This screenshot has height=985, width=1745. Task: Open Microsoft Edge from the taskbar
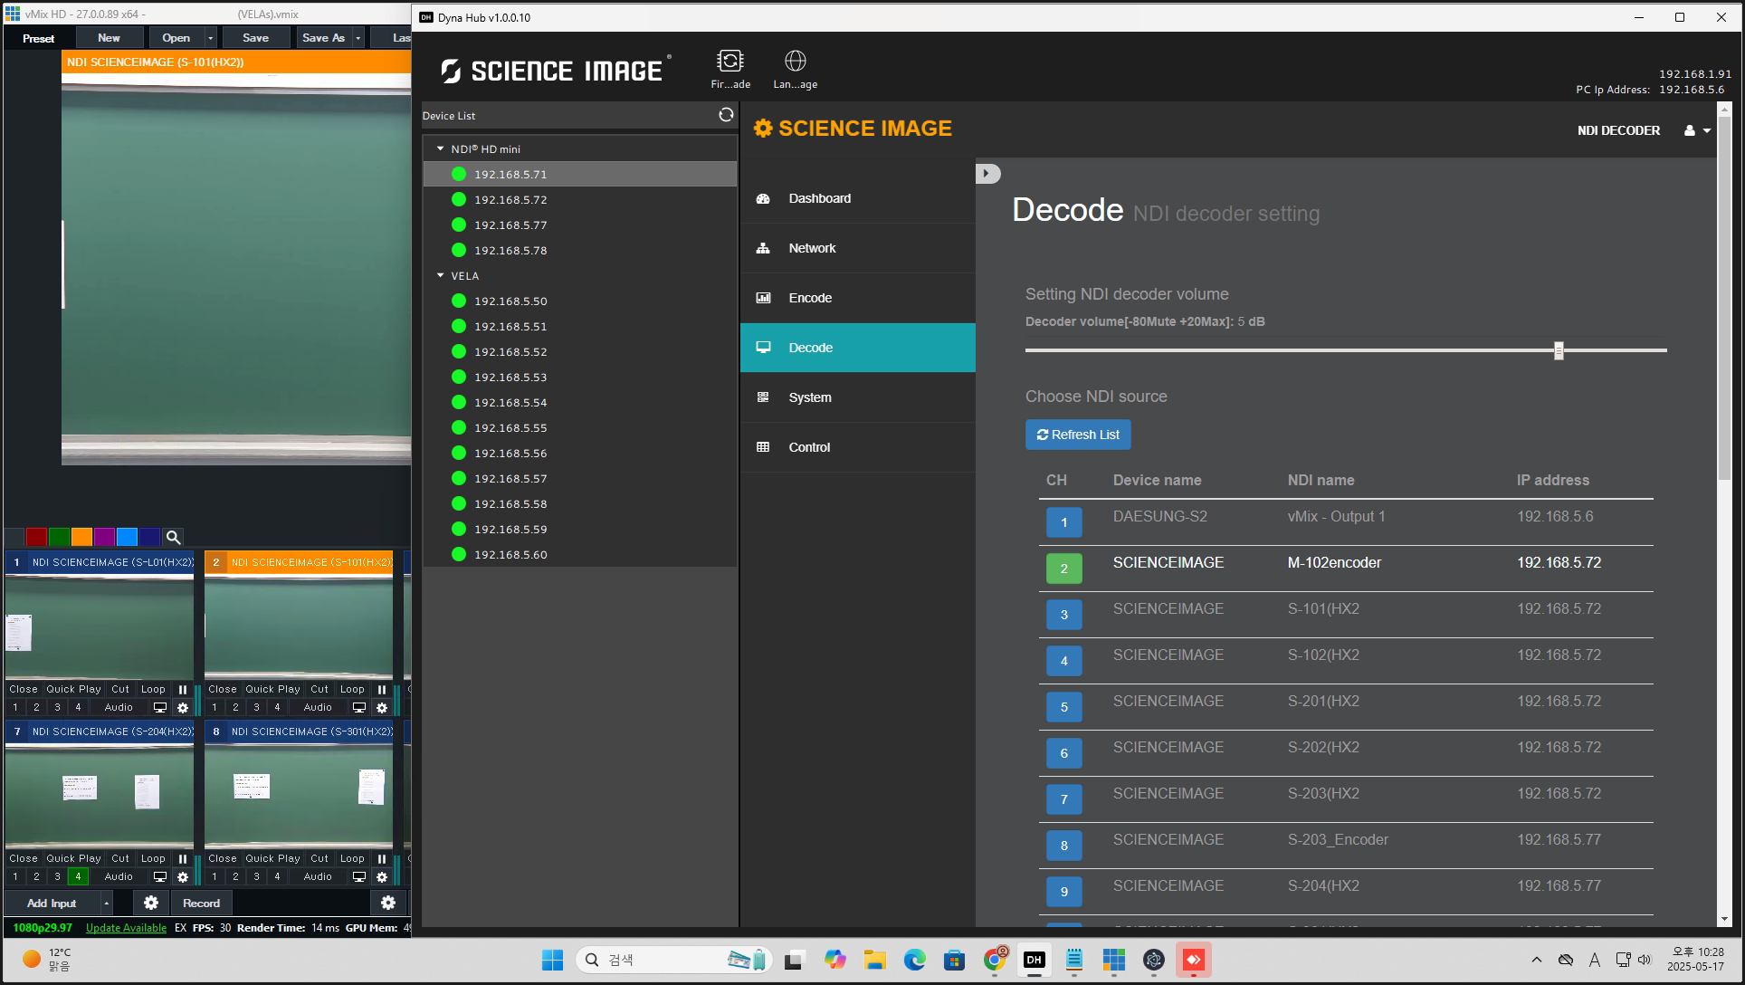tap(914, 960)
